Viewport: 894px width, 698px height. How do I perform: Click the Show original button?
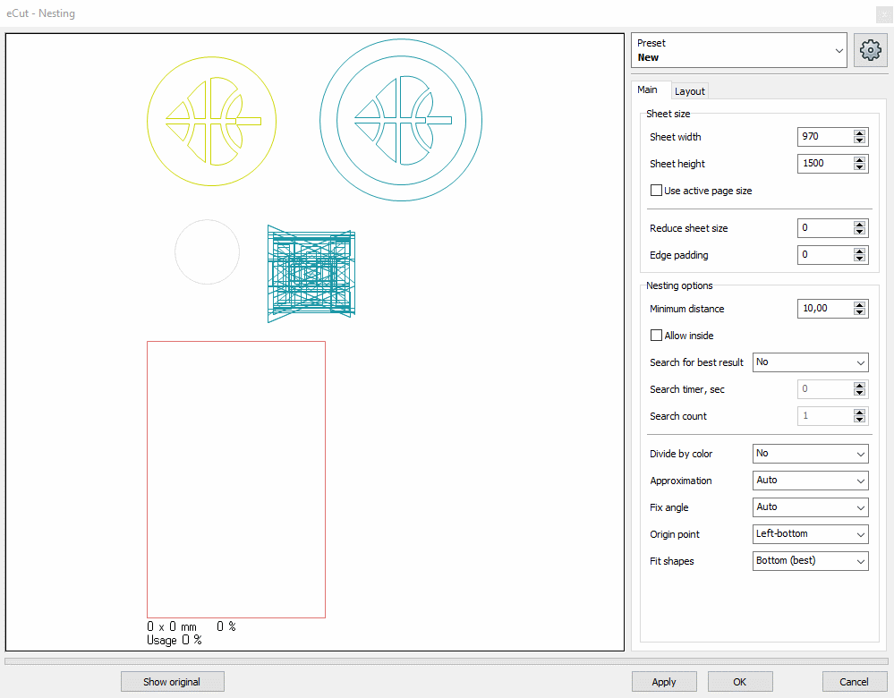tap(172, 682)
